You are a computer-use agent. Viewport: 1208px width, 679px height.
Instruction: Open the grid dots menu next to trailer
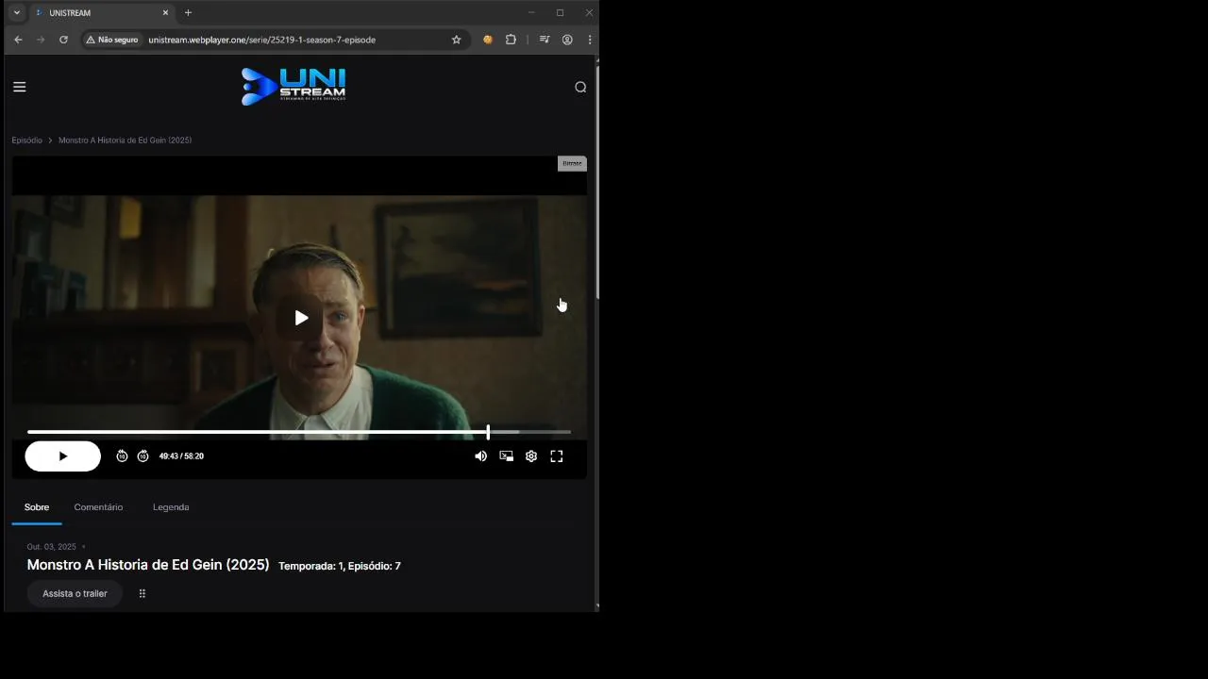[143, 593]
